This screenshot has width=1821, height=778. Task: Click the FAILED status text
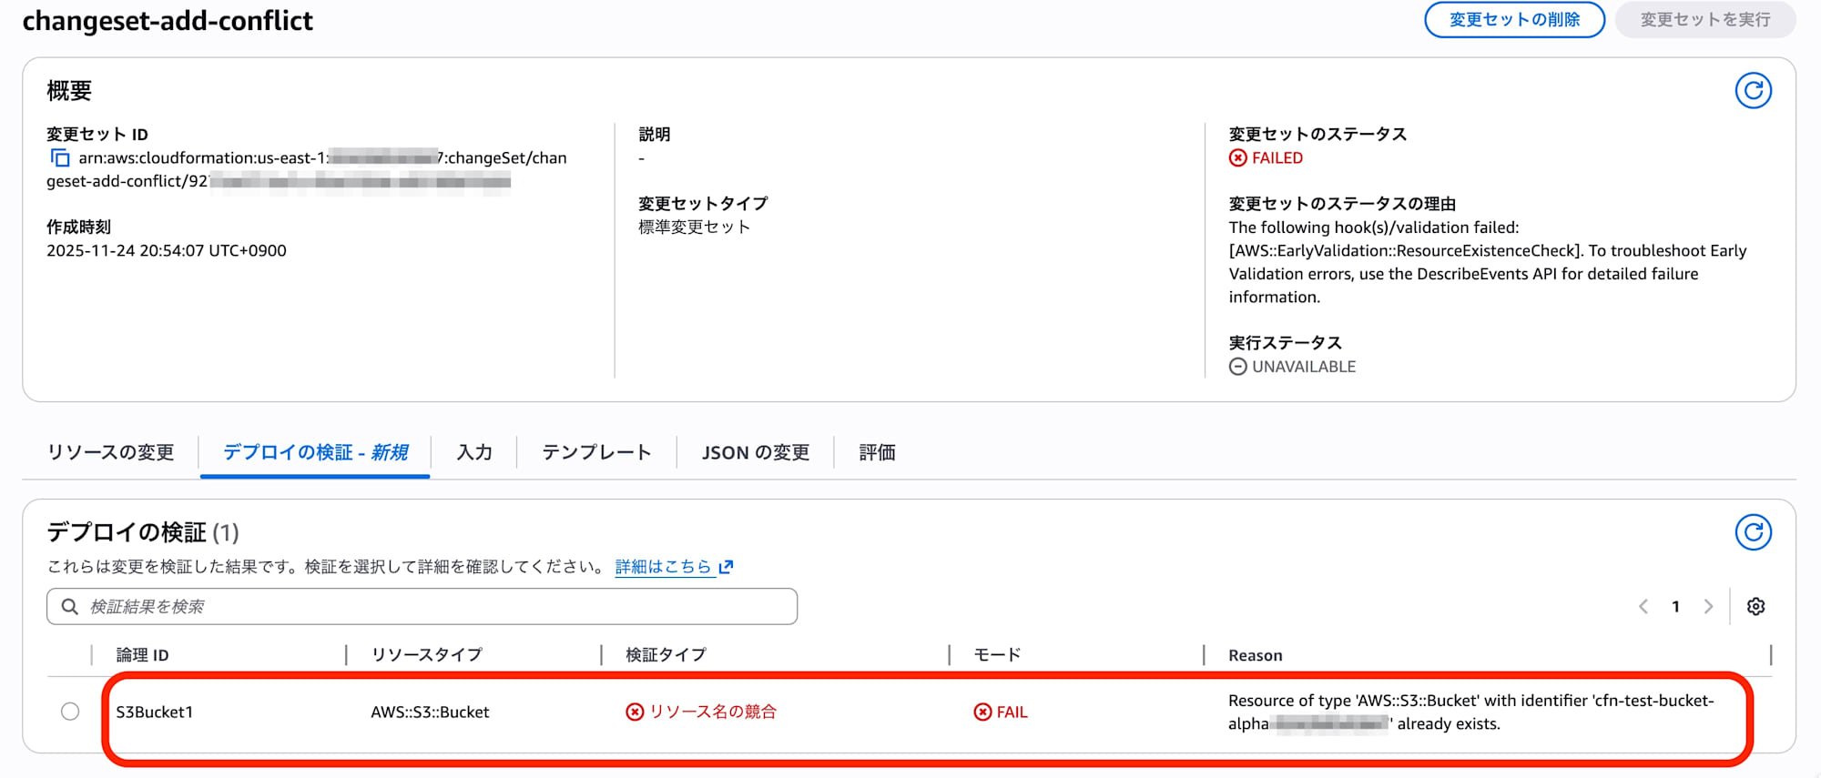(1277, 158)
